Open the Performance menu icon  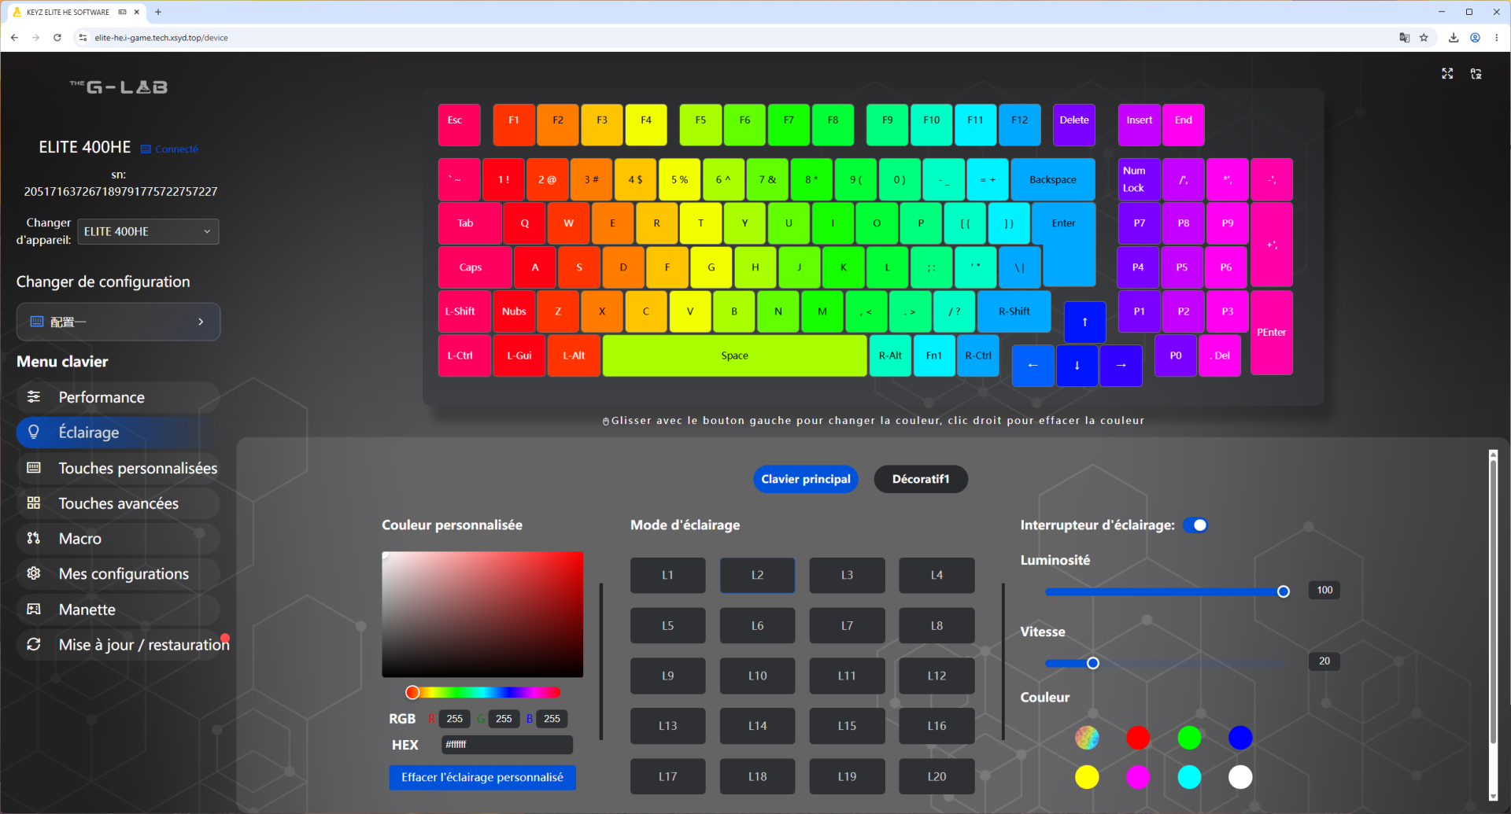click(34, 397)
